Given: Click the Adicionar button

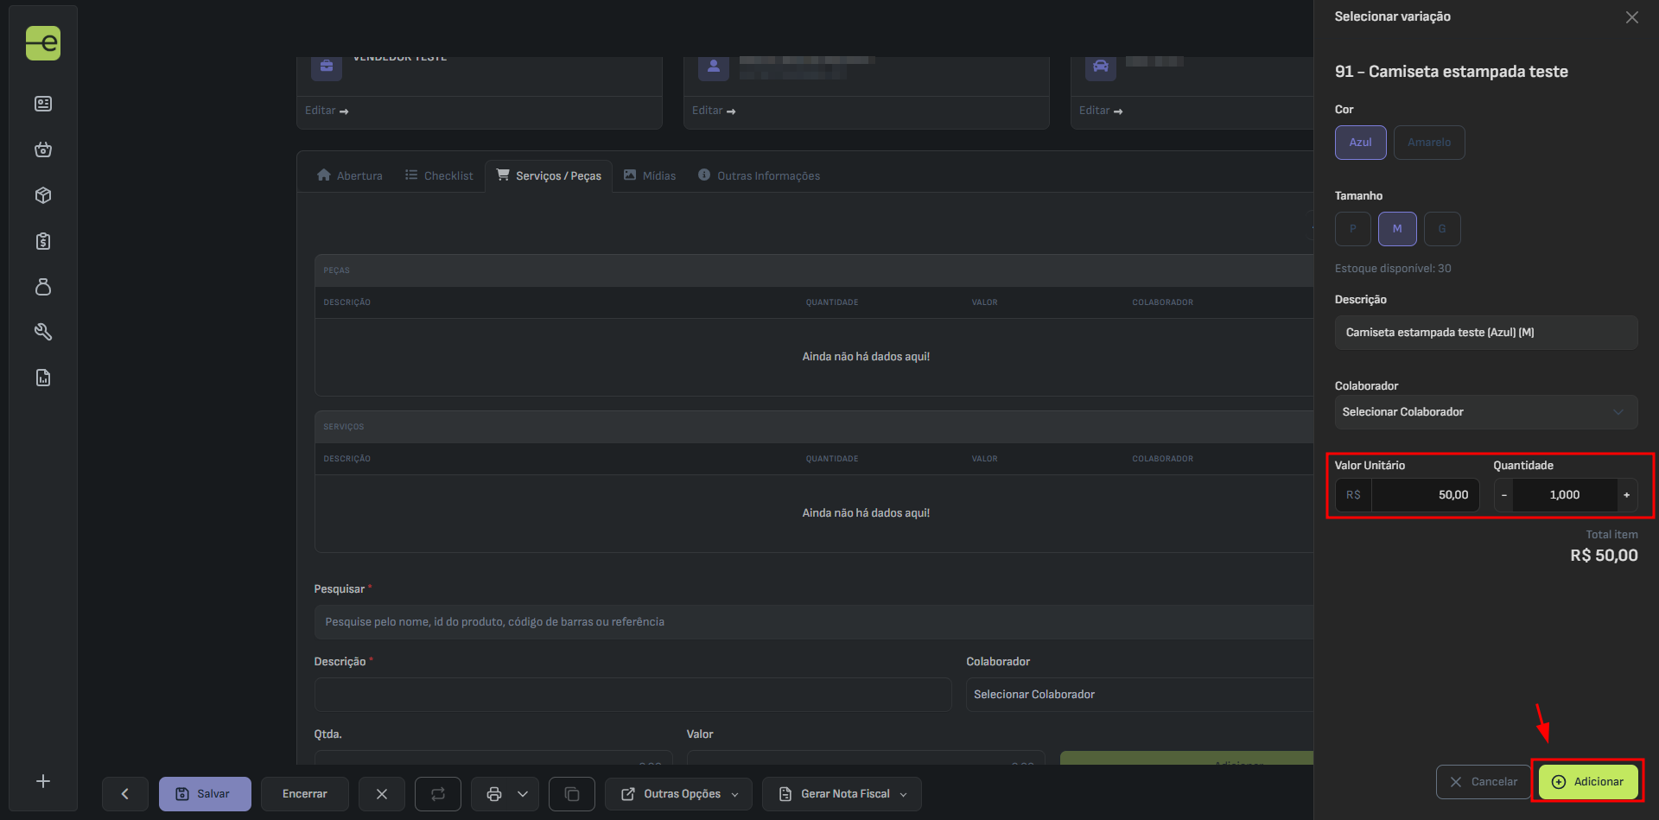Looking at the screenshot, I should coord(1588,781).
